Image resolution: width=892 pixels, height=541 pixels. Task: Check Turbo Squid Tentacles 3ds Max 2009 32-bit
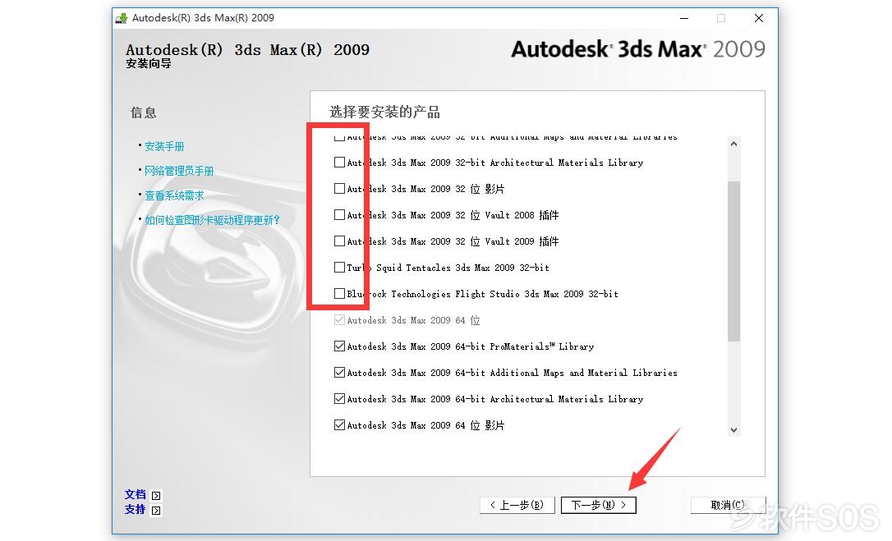pos(339,267)
